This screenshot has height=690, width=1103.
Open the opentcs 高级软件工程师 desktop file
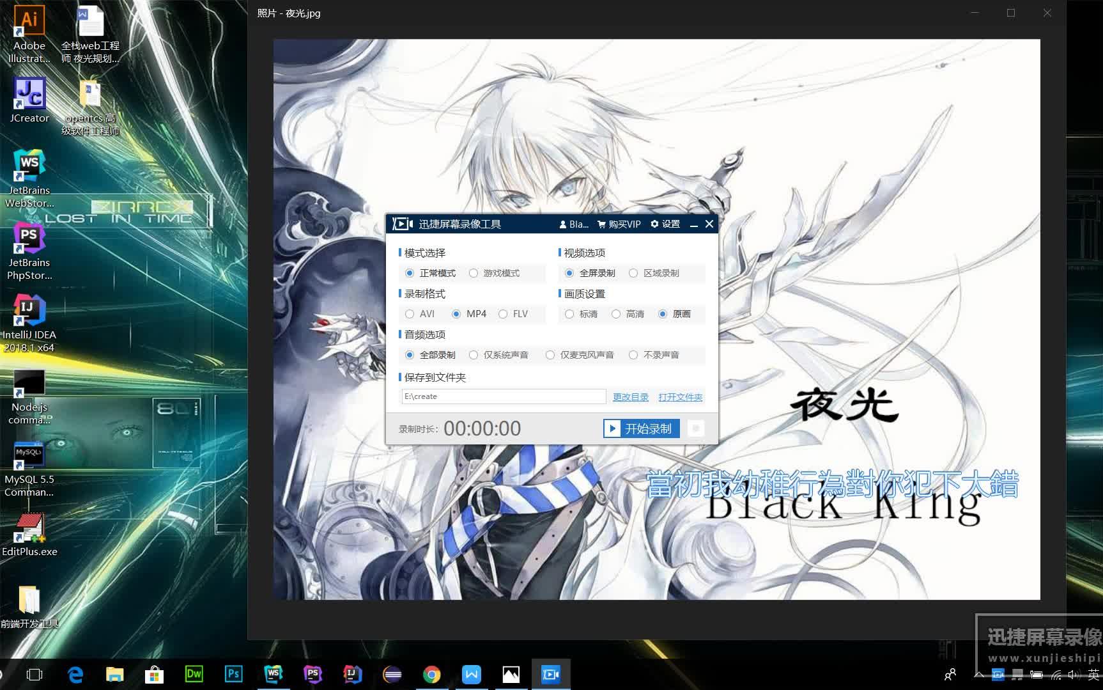pos(90,107)
